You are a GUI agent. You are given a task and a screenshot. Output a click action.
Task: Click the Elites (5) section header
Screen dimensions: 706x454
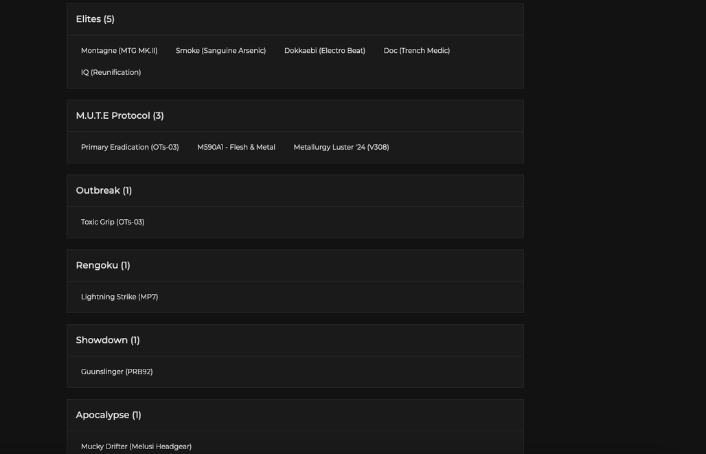click(x=295, y=19)
